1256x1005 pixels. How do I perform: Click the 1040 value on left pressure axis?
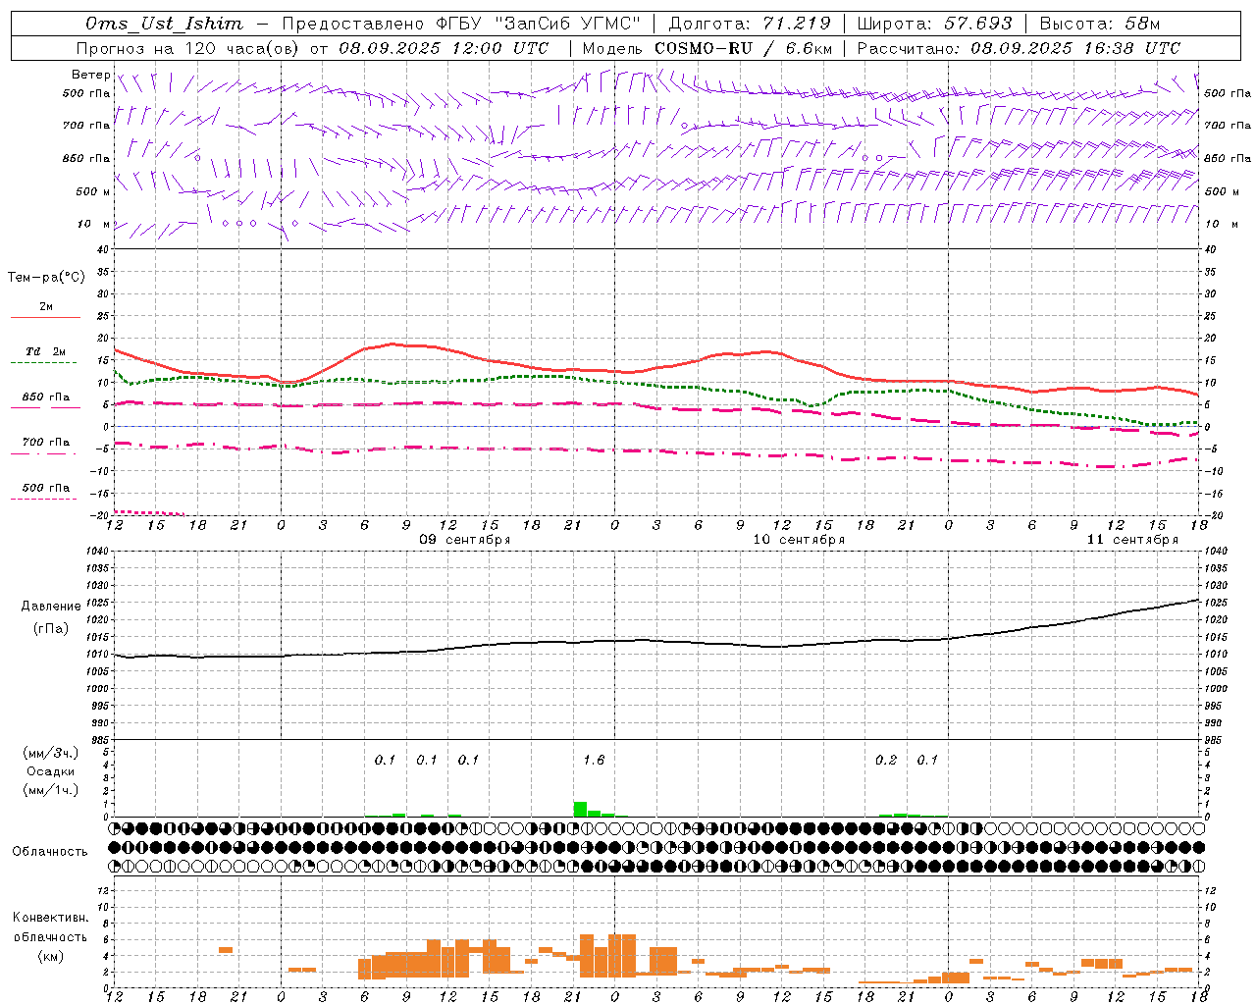click(99, 552)
